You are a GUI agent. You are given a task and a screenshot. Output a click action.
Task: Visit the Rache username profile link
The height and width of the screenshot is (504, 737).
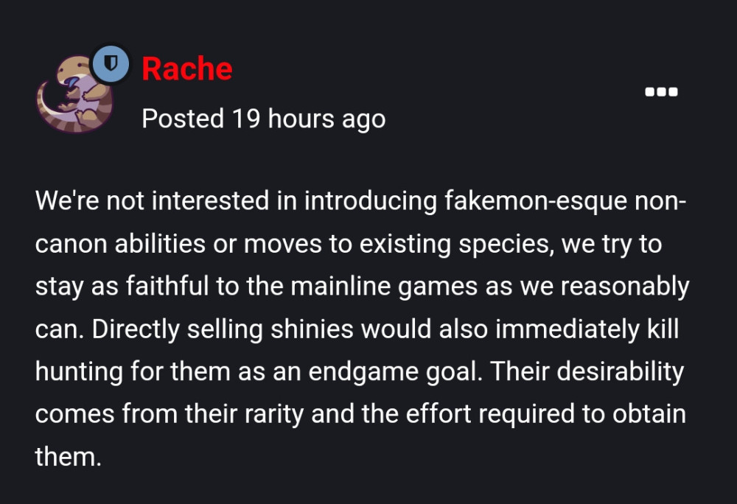tap(187, 69)
